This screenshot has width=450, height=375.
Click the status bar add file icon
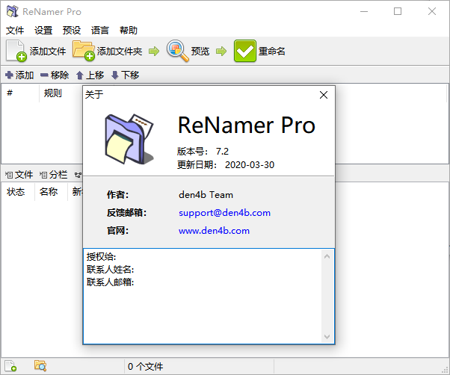click(10, 366)
